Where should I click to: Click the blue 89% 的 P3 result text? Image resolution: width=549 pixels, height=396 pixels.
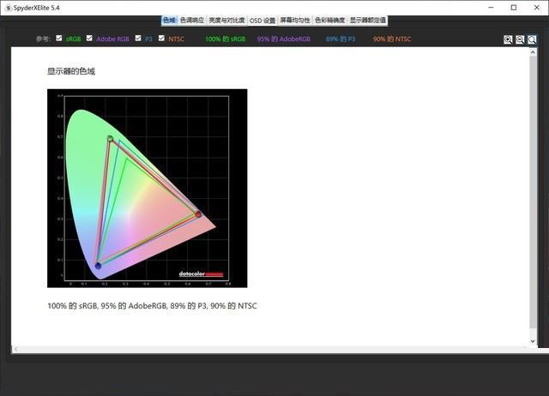341,39
